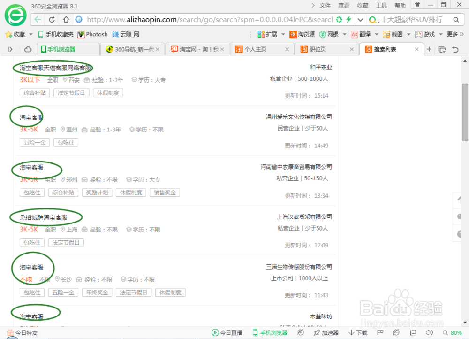Viewport: 469px width, 339px height.
Task: Click the browser back arrow
Action: (x=38, y=19)
